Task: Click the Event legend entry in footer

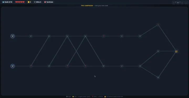Action: click(97, 96)
